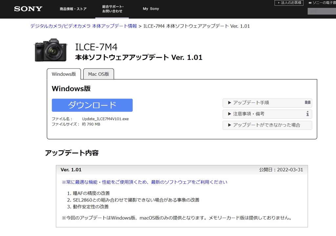Click 瞳AFの精度の改善 list item
This screenshot has height=236, width=336.
[x=91, y=193]
